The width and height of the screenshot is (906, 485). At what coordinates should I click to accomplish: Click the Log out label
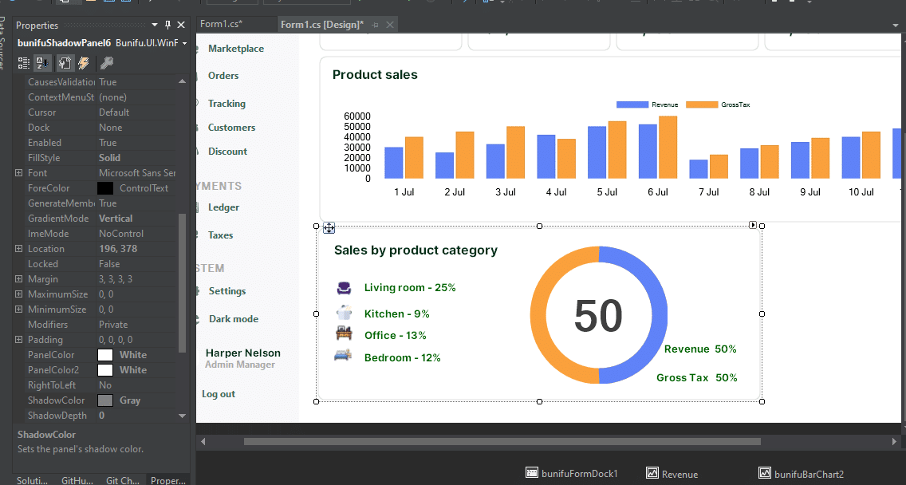219,394
